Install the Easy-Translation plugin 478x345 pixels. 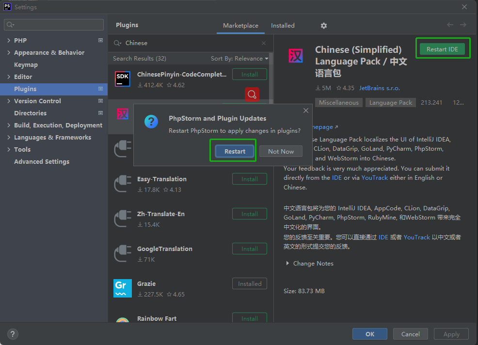coord(249,179)
